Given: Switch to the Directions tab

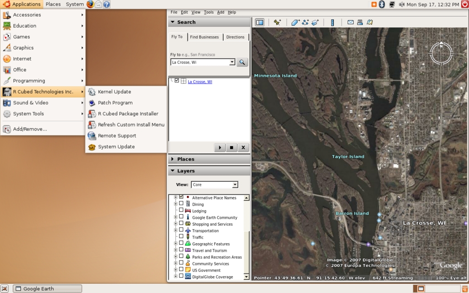Looking at the screenshot, I should [235, 37].
